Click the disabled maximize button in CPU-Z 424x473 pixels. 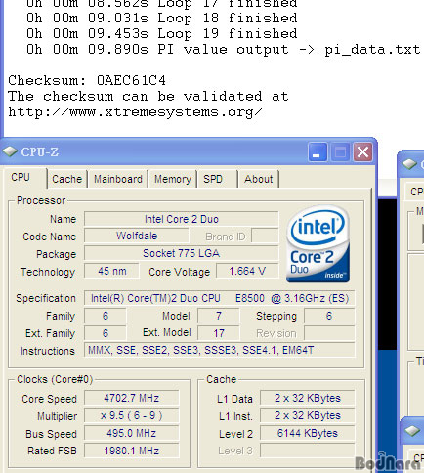[x=340, y=151]
